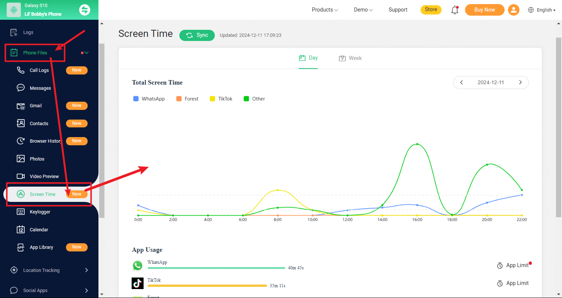Click the globe language icon

tap(531, 10)
